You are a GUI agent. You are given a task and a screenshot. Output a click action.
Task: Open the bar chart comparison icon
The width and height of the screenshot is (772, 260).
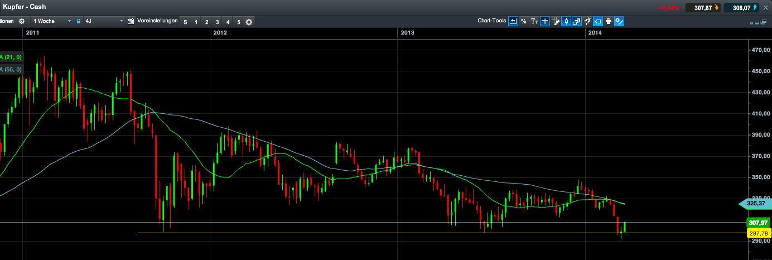587,21
